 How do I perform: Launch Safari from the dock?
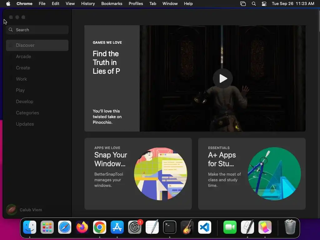pos(65,227)
